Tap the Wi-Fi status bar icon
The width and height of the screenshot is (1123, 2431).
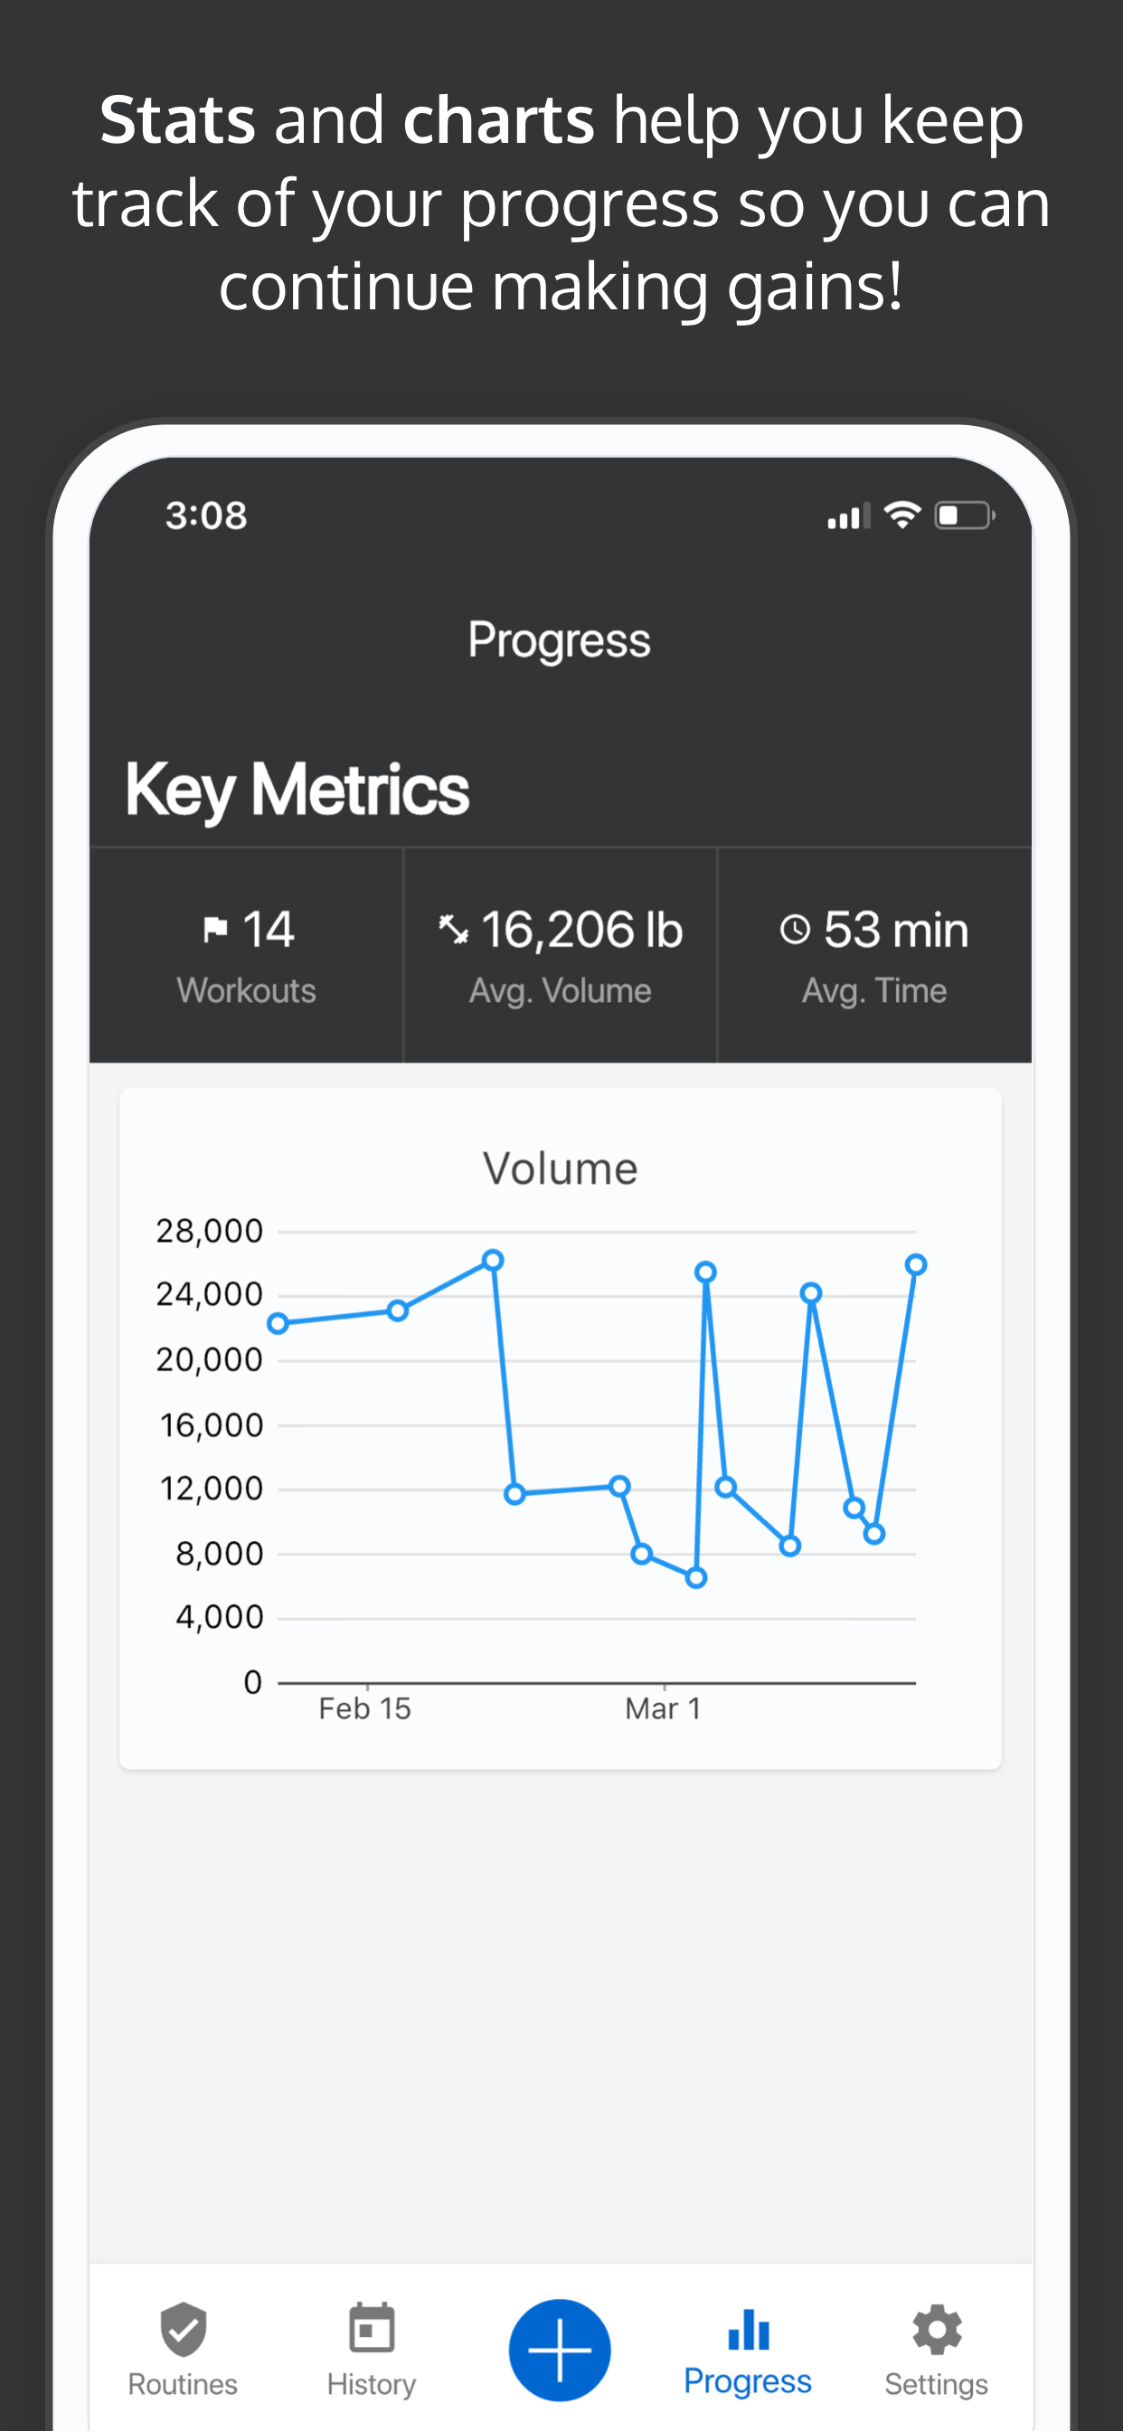tap(902, 516)
